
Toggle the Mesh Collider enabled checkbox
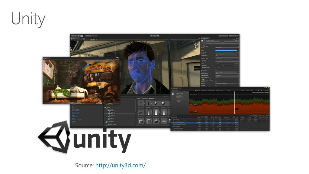pos(205,80)
